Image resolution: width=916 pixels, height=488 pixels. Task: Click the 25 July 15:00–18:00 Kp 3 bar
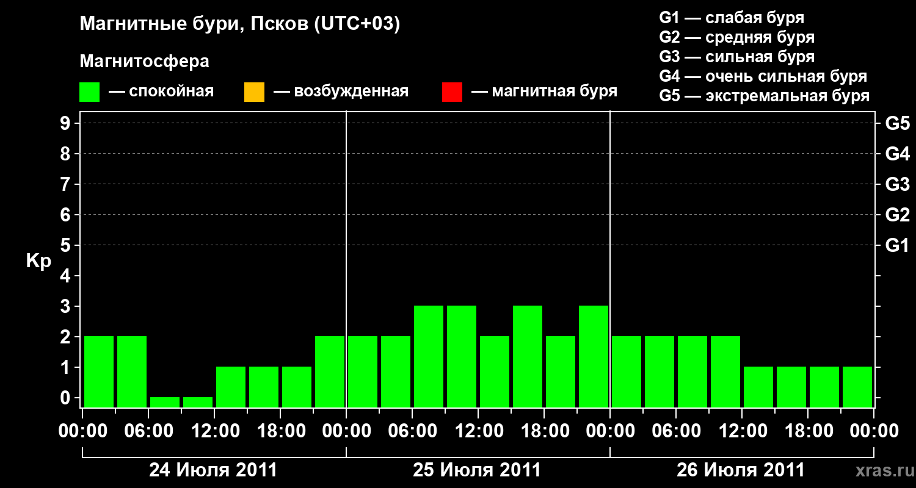pyautogui.click(x=528, y=356)
